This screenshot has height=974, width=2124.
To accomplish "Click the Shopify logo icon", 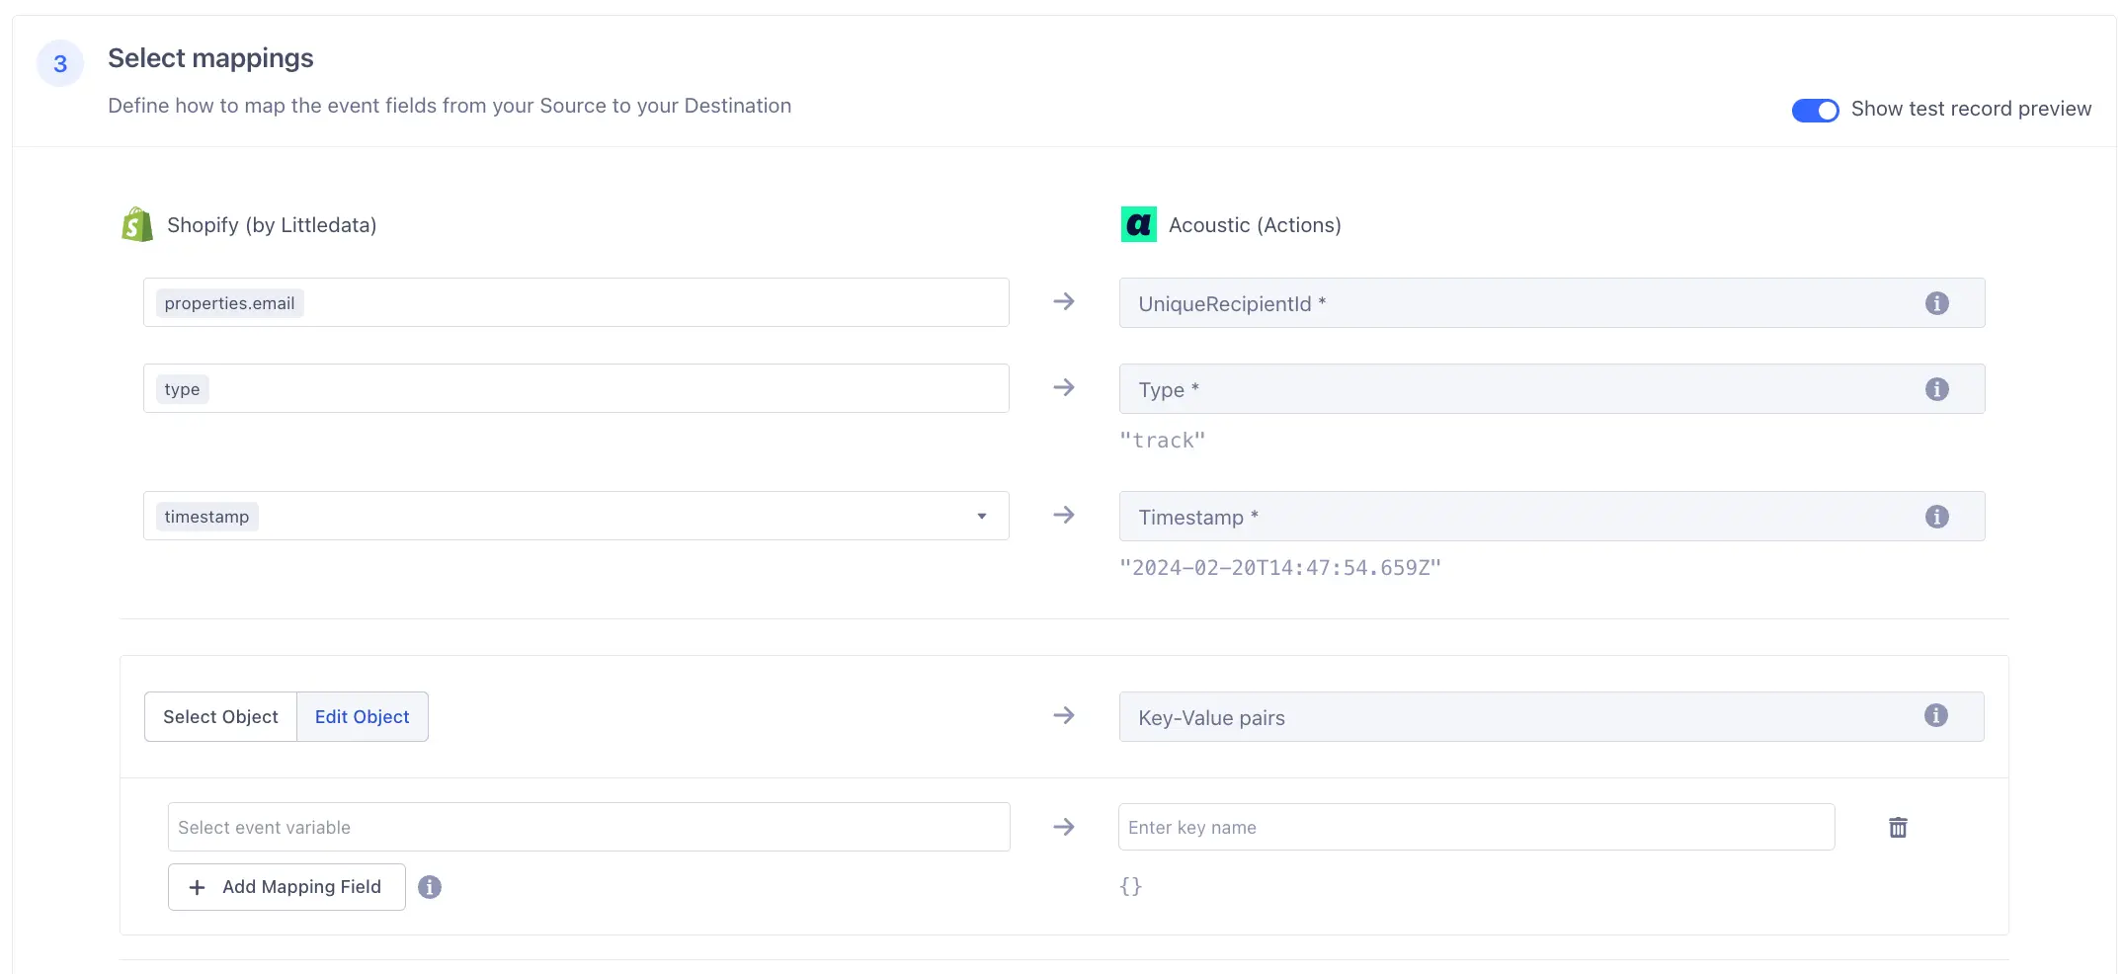I will [137, 224].
